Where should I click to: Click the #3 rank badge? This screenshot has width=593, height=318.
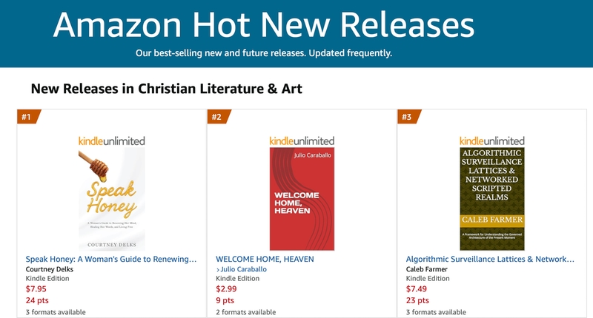click(407, 117)
